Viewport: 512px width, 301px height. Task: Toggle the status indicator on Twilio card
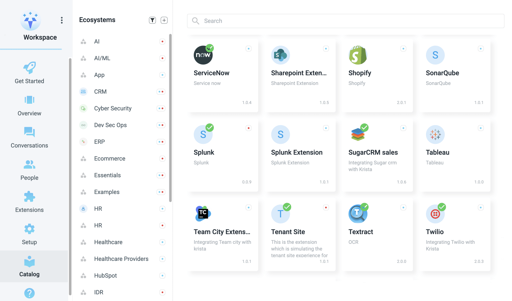481,208
